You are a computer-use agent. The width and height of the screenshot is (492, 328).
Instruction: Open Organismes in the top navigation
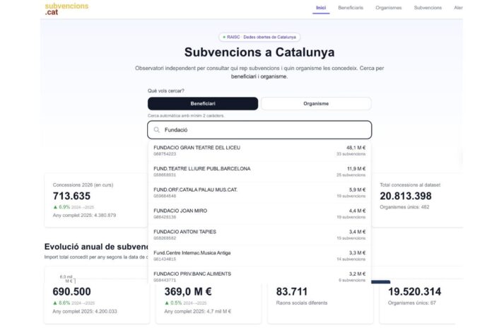point(389,8)
